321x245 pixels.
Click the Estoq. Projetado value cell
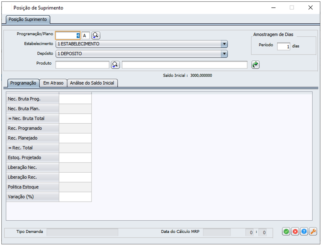click(75, 158)
